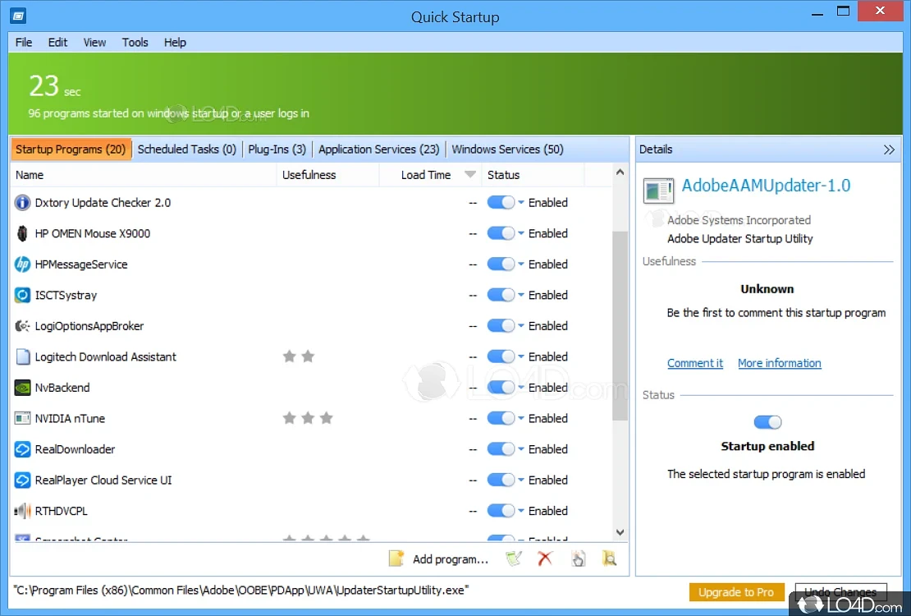The width and height of the screenshot is (911, 616).
Task: Click the hand selection icon near Add program
Action: tap(578, 559)
